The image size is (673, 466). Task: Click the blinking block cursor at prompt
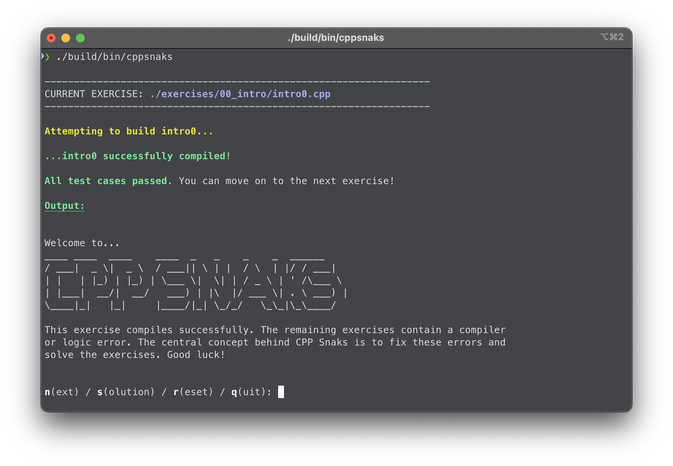coord(281,392)
